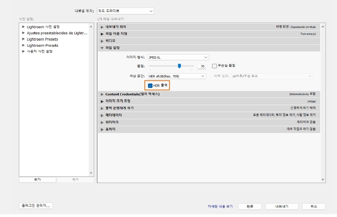Image resolution: width=337 pixels, height=217 pixels.
Task: Click the 제거 button under presets
Action: coord(75,180)
